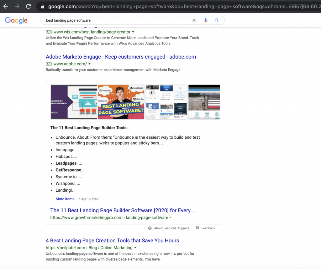
Task: Expand the wix.com ad URL dropdown arrow
Action: point(133,32)
